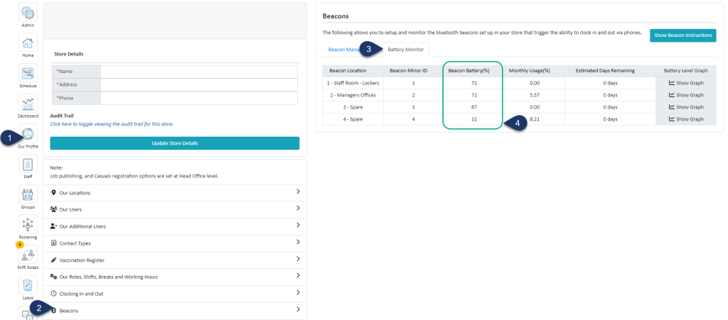Click graph icon for Staff Room - Lockers
The image size is (728, 320).
point(671,83)
